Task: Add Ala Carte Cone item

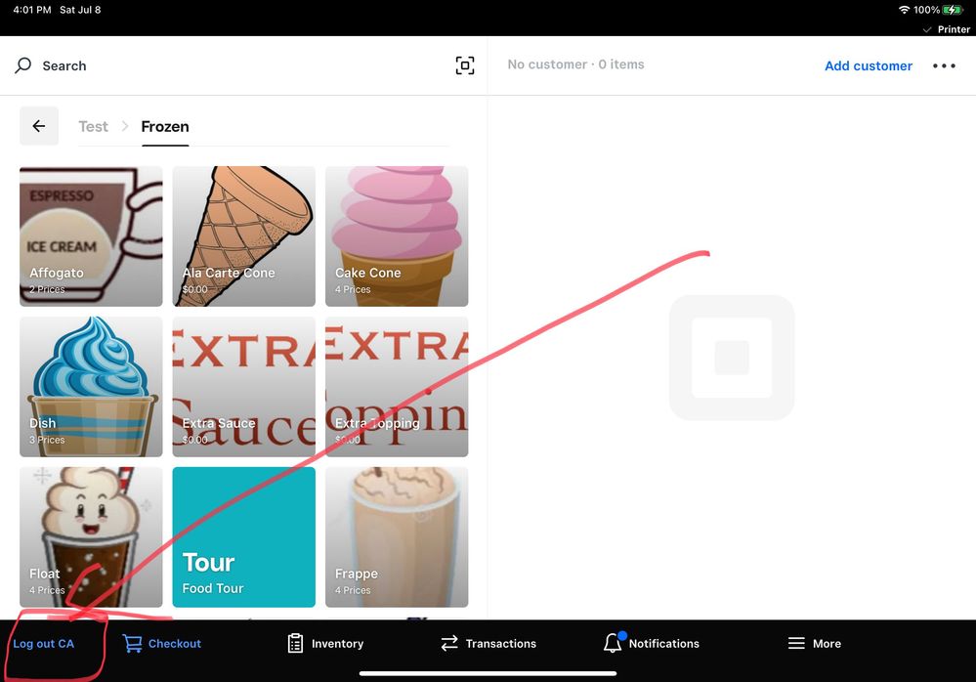Action: pos(243,235)
